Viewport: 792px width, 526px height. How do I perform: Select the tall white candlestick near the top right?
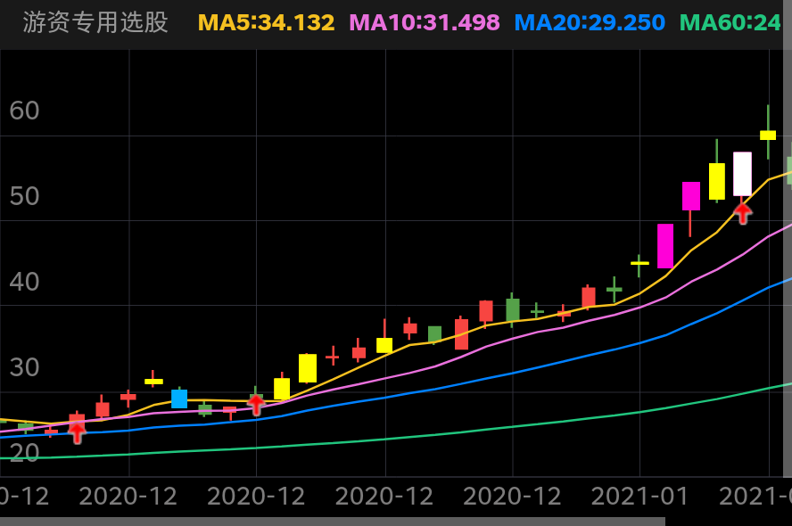pyautogui.click(x=741, y=174)
